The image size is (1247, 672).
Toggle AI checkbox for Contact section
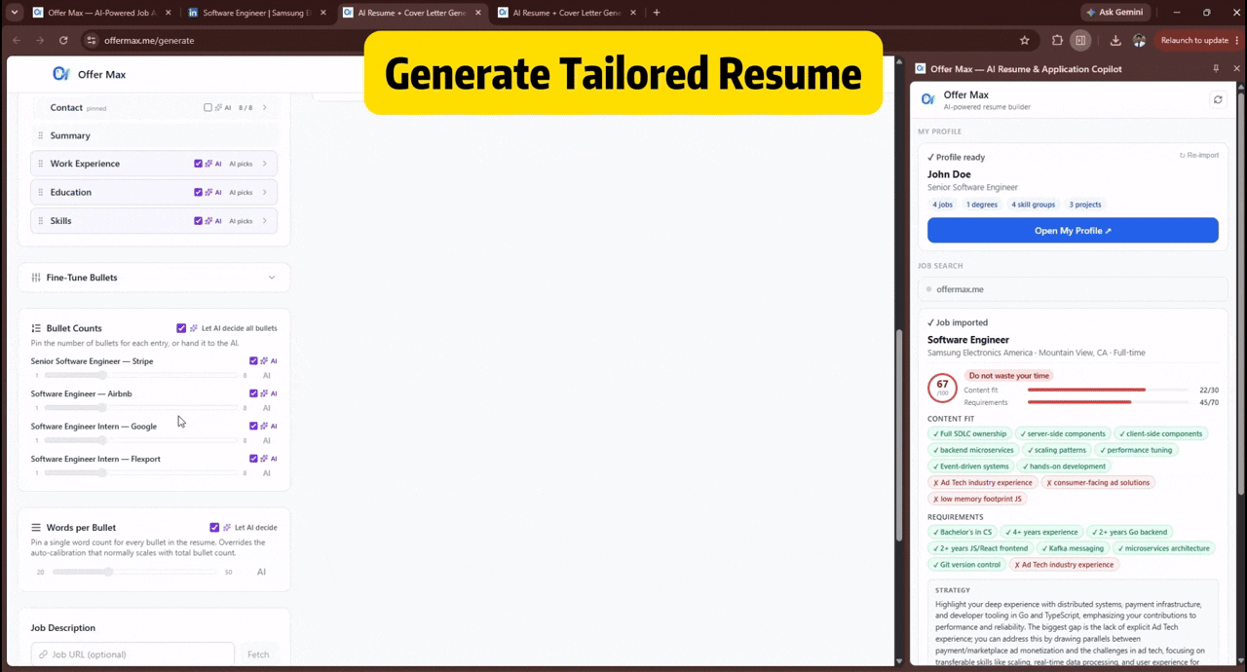point(208,108)
